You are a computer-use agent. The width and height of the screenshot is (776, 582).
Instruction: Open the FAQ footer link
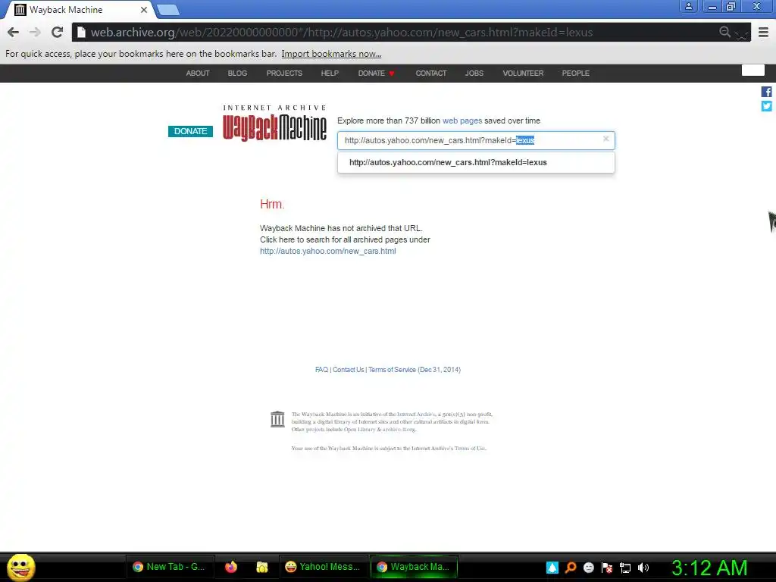(x=321, y=370)
